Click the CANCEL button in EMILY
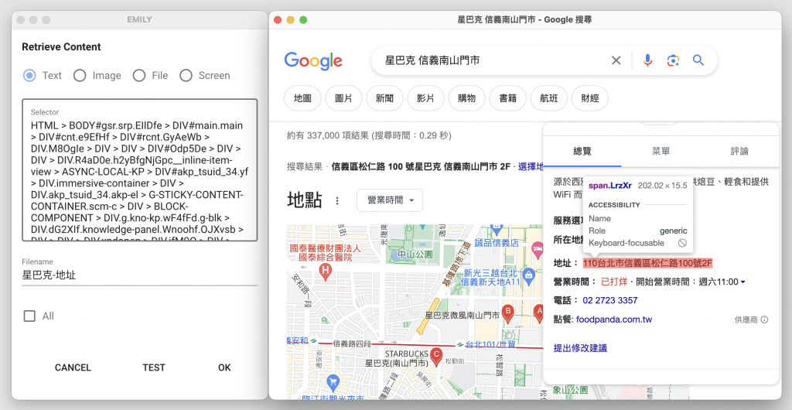 pyautogui.click(x=73, y=367)
